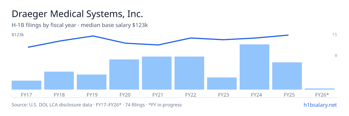Click the source disclosure footnote text
Viewport: 349px width, 116px height.
coord(97,105)
